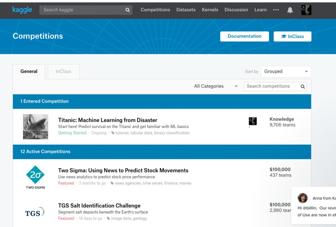Open Learn in top navigation

point(260,10)
